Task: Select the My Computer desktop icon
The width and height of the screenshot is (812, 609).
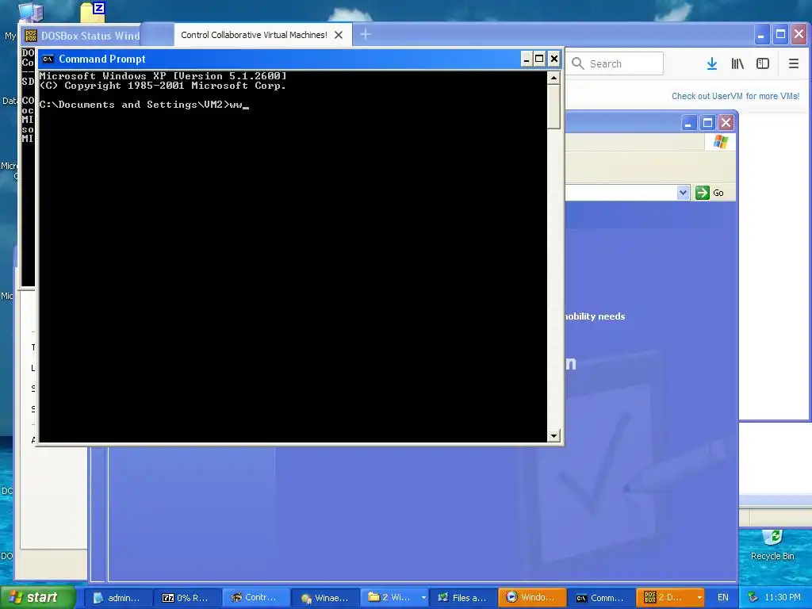Action: pos(30,11)
